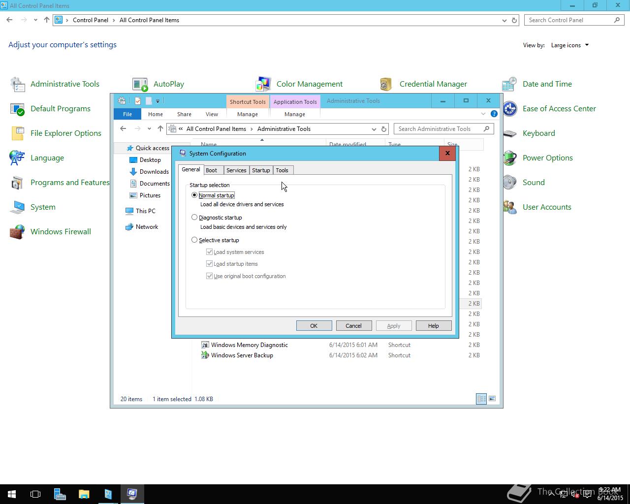
Task: Select Windows Server Backup shortcut
Action: (x=242, y=355)
